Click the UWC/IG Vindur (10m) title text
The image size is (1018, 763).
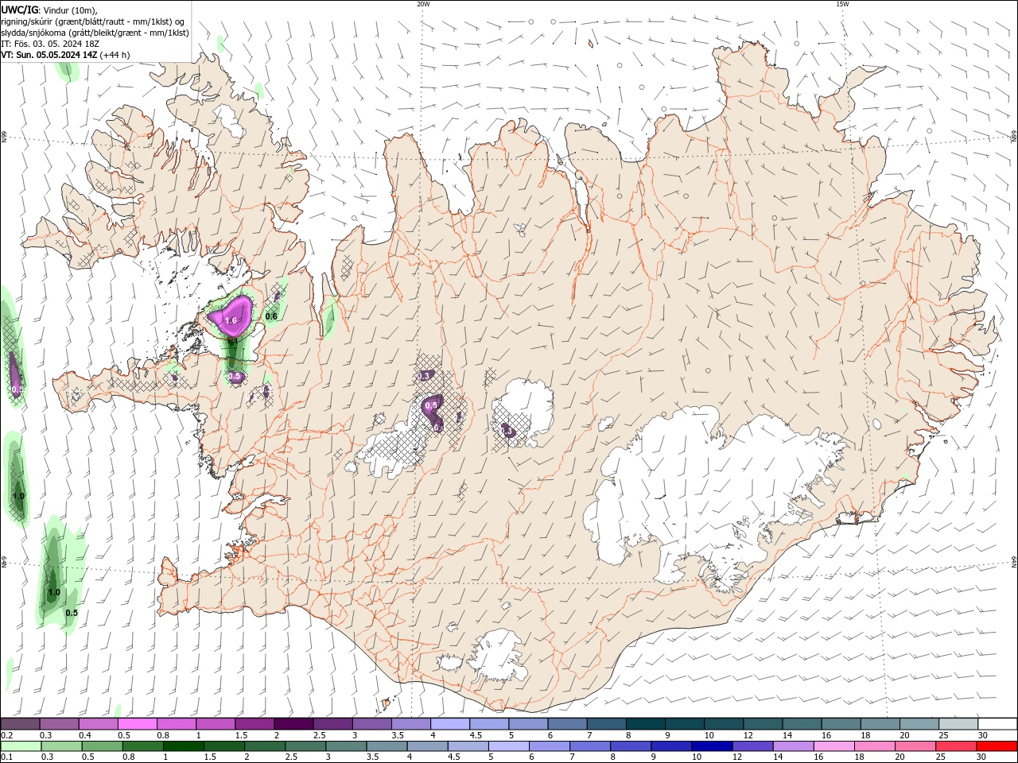point(49,10)
